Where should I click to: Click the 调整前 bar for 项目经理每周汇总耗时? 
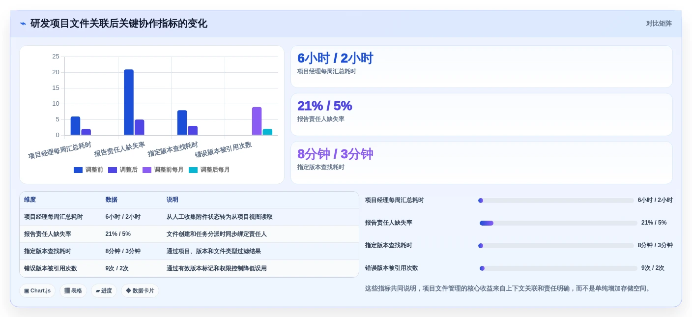(x=75, y=126)
